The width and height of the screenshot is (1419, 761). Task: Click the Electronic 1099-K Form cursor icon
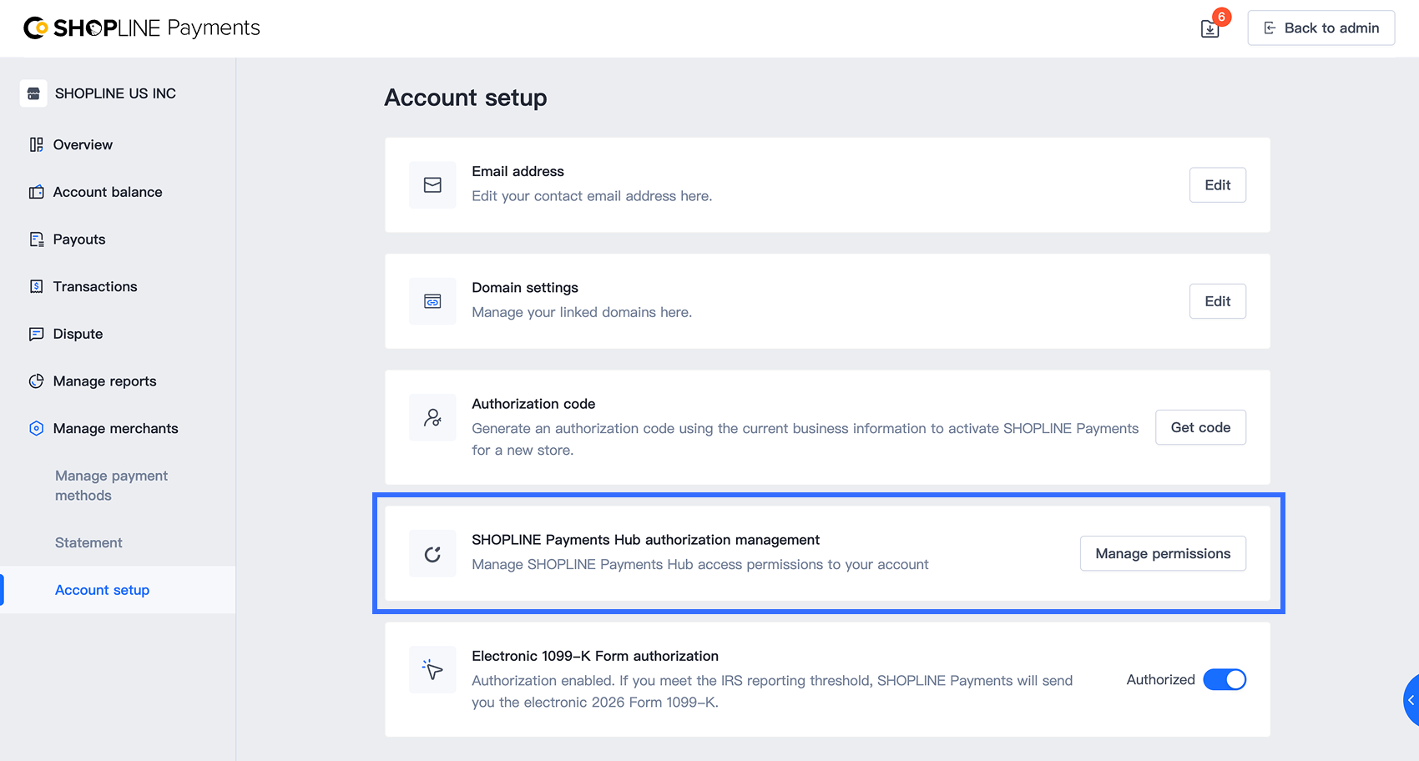[432, 669]
